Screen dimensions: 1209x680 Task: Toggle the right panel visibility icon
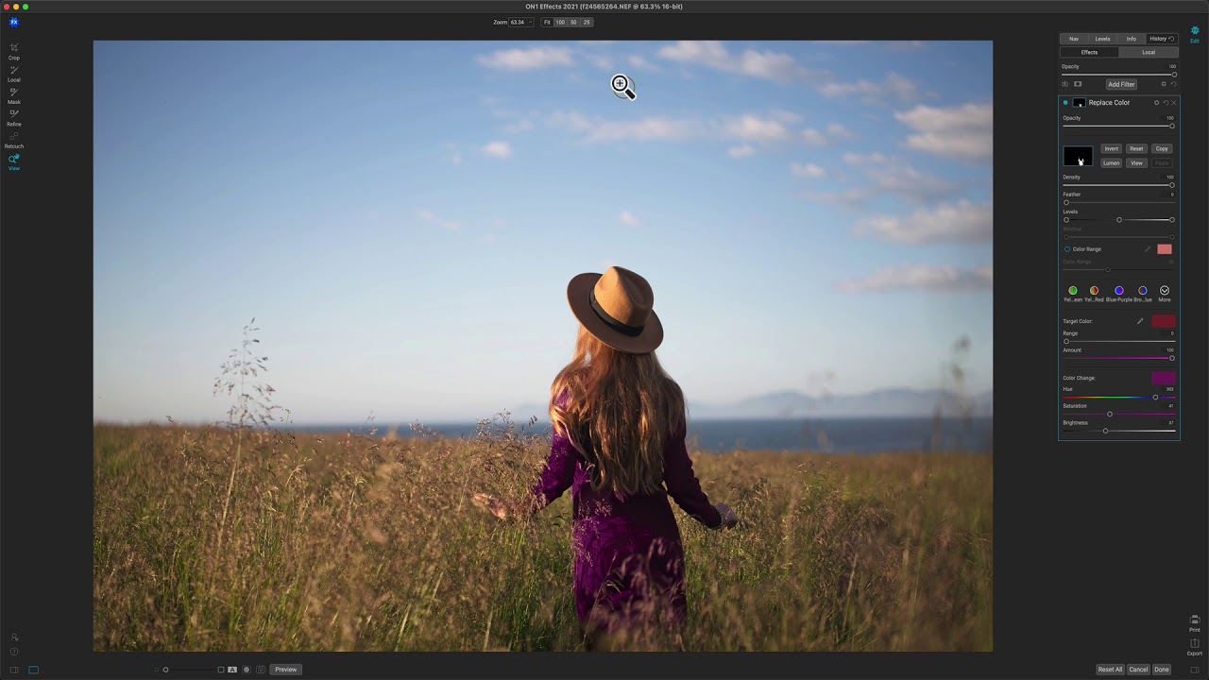tap(1195, 670)
